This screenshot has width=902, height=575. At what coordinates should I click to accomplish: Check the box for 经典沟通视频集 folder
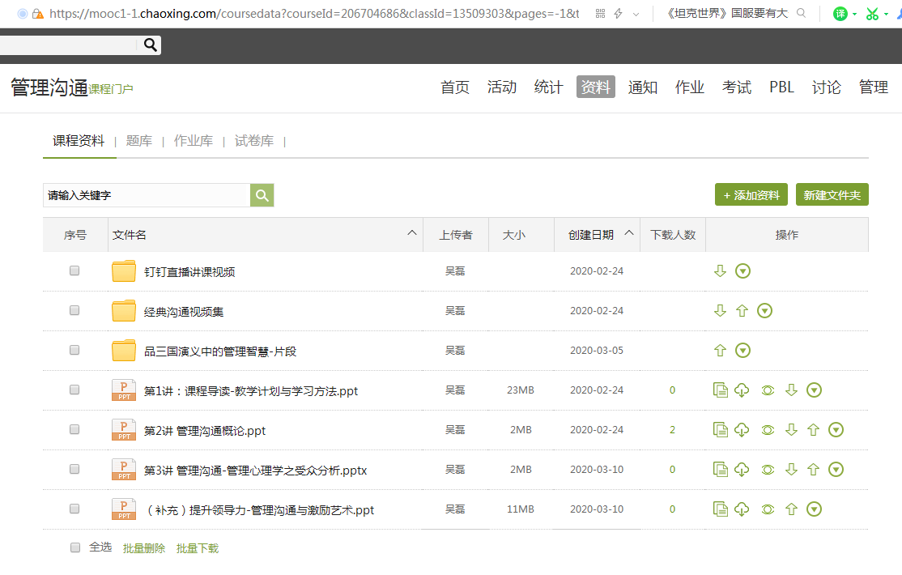(74, 310)
